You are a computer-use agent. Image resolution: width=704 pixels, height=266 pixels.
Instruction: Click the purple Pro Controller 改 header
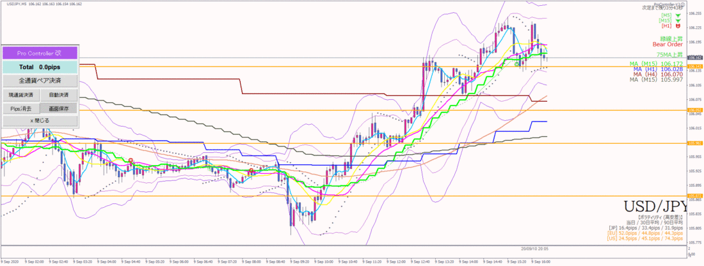tap(40, 53)
